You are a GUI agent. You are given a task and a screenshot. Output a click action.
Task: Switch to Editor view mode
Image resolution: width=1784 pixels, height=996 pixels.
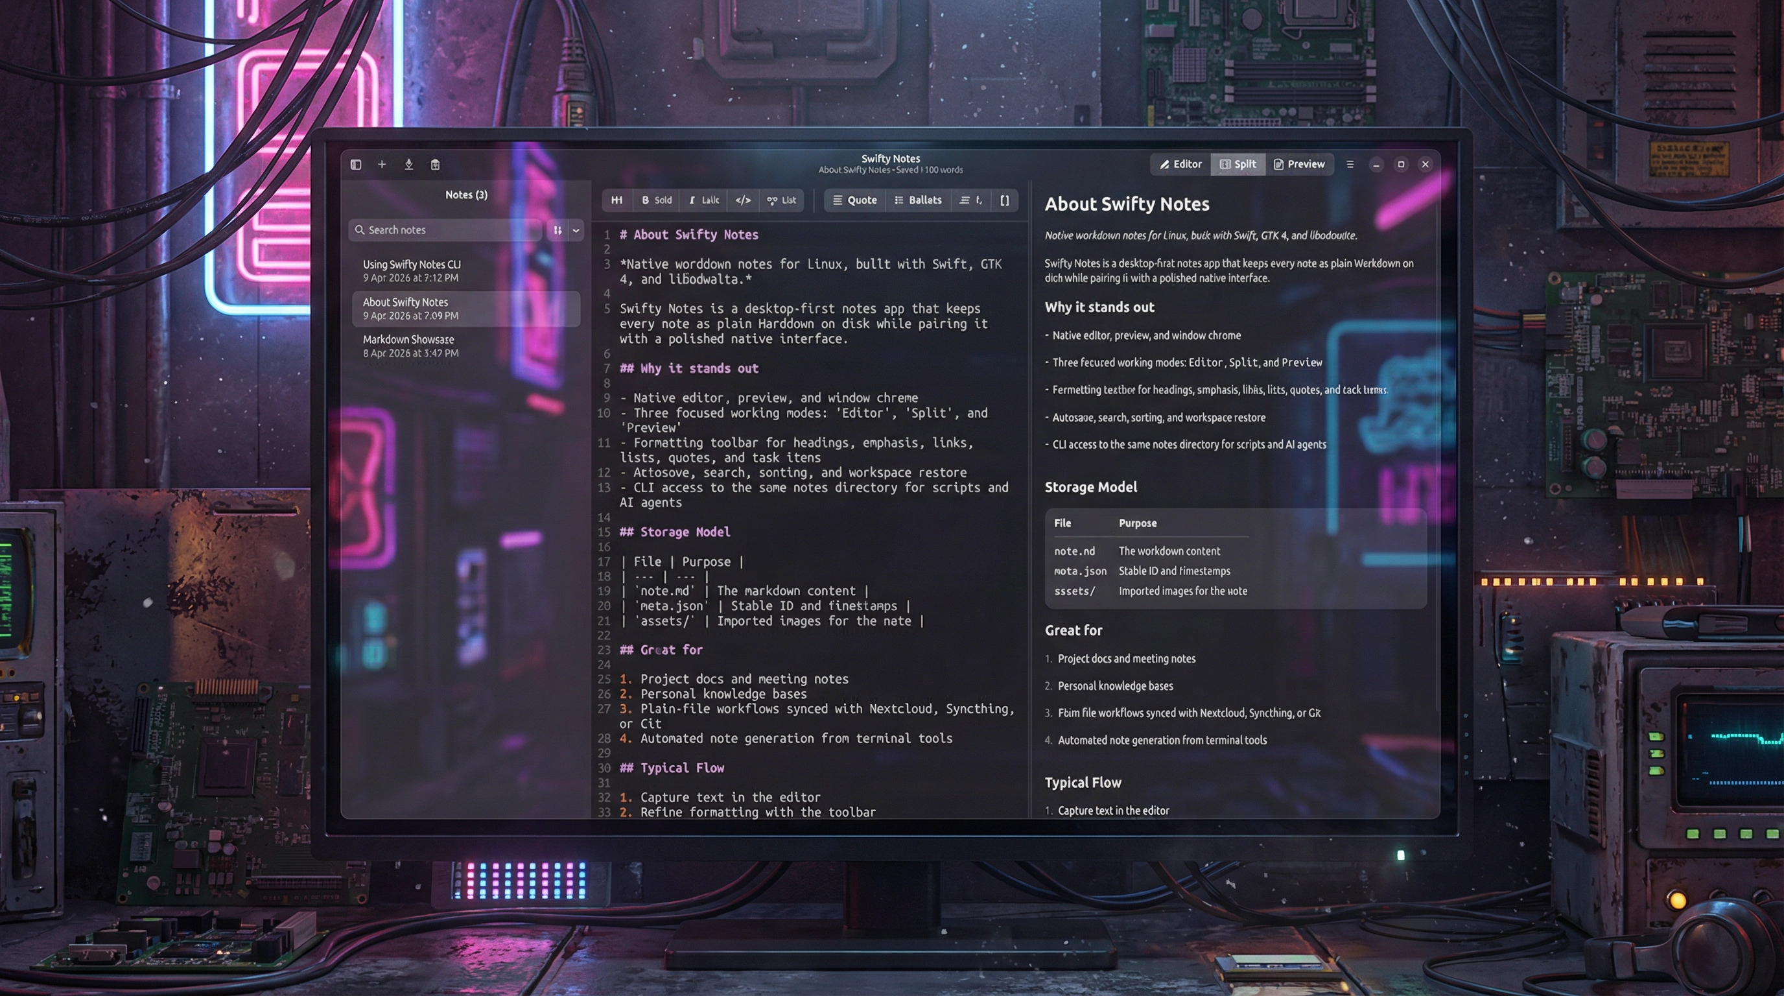tap(1180, 164)
